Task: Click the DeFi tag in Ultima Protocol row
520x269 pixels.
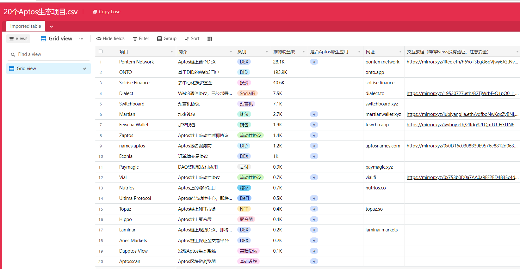Action: pyautogui.click(x=244, y=198)
